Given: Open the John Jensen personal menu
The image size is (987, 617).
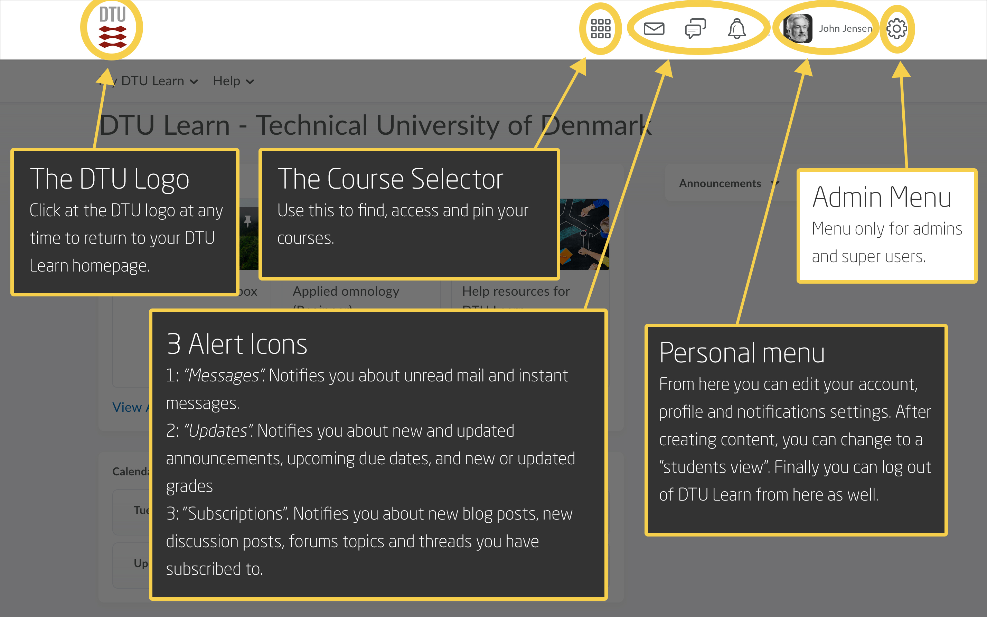Looking at the screenshot, I should [x=845, y=29].
